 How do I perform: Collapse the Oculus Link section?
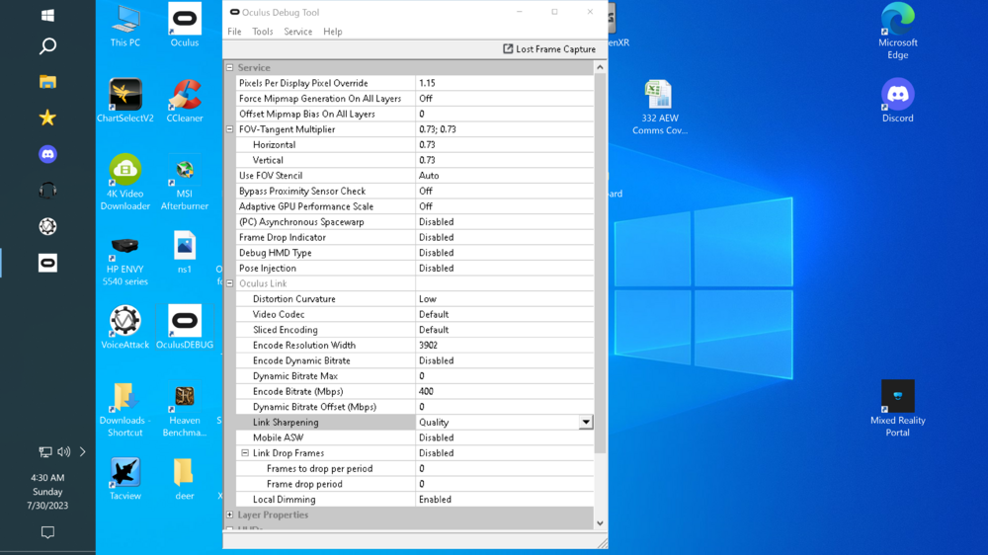(x=230, y=283)
